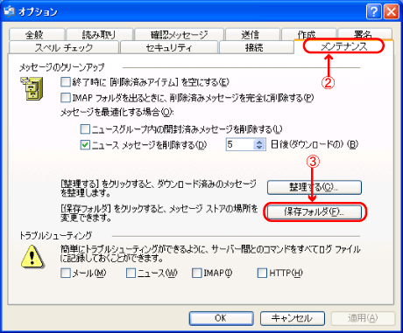Open the 読み取り tab

(100, 35)
